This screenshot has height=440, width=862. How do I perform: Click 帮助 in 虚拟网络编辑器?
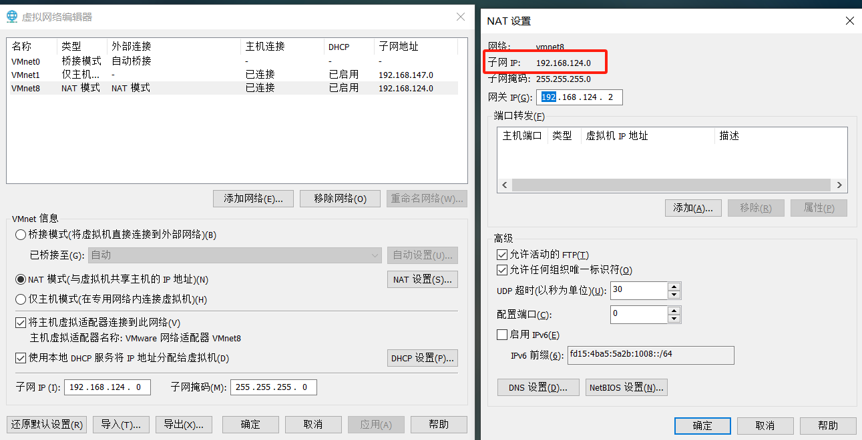[439, 425]
